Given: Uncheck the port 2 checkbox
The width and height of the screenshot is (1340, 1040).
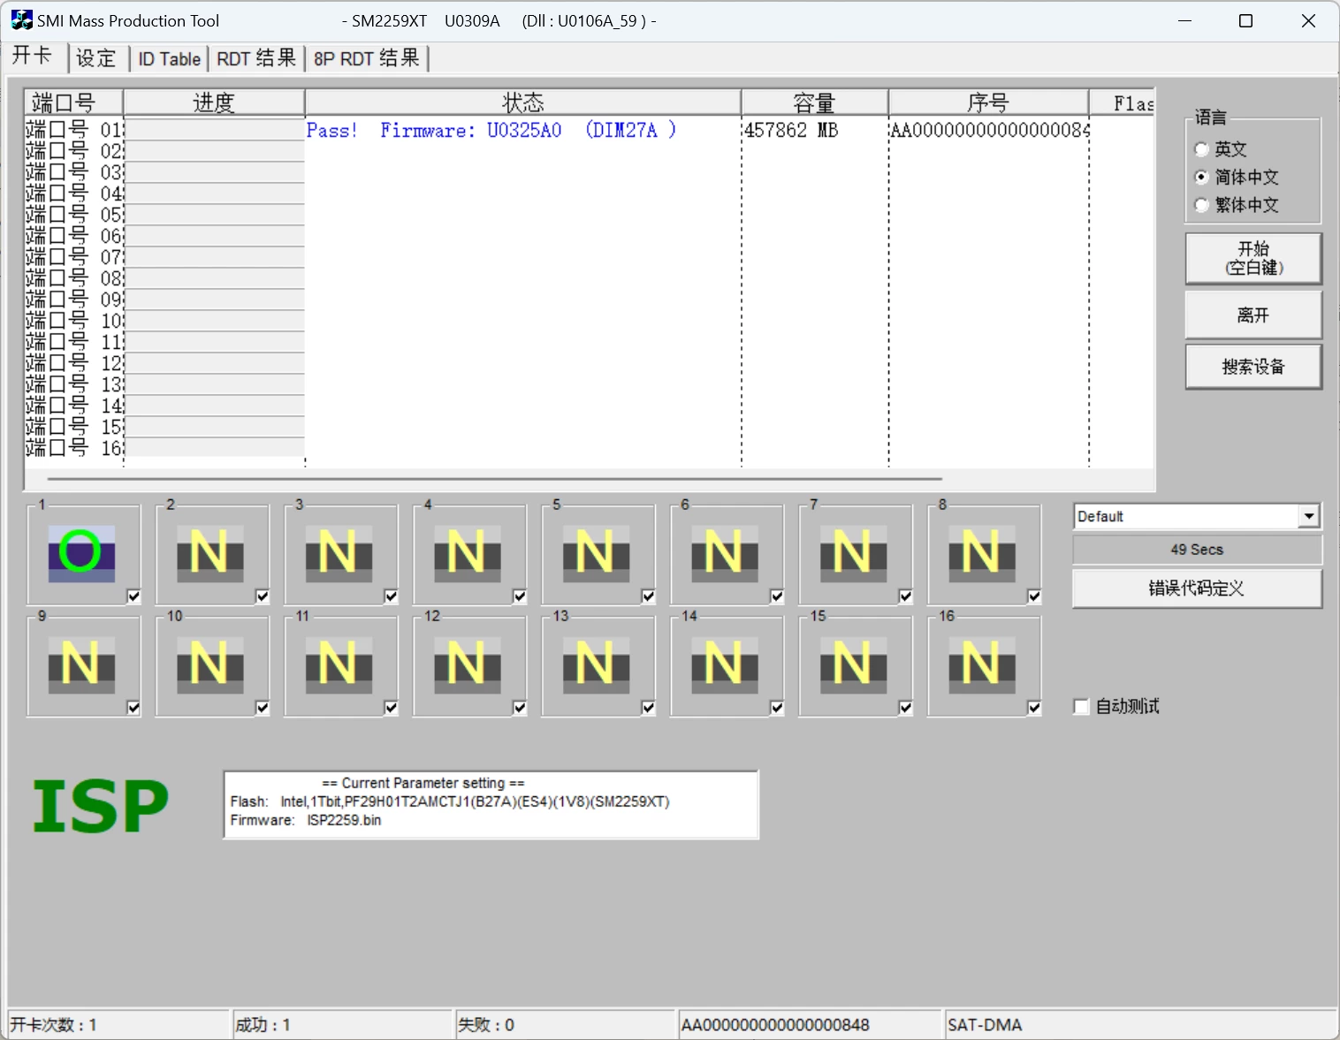Looking at the screenshot, I should (263, 596).
